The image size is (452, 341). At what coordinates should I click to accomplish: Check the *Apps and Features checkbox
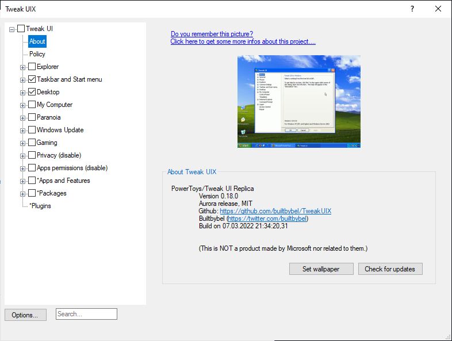[32, 181]
